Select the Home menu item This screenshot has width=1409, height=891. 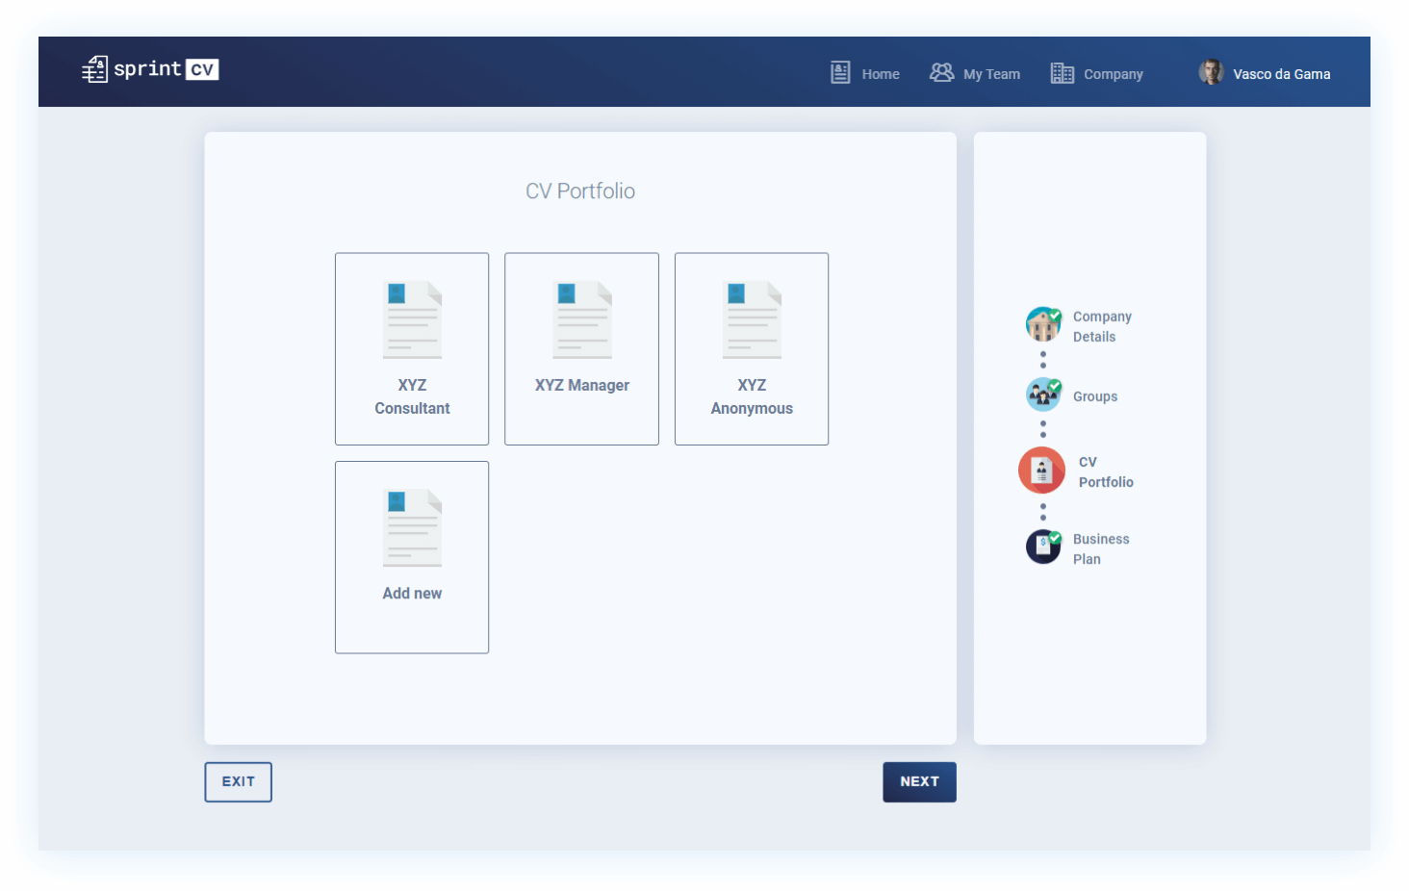click(881, 73)
